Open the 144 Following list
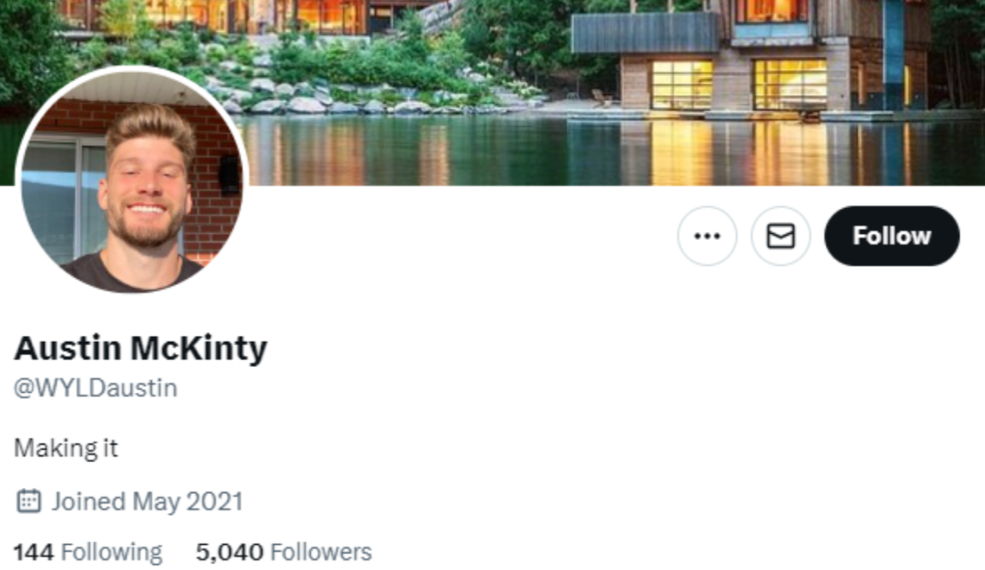This screenshot has height=570, width=985. 88,552
